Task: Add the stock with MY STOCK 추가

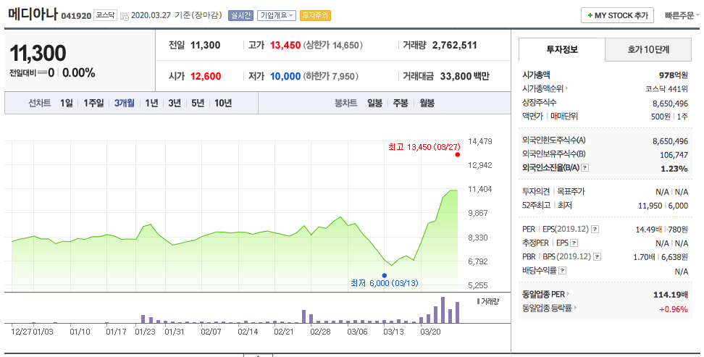Action: (x=617, y=15)
